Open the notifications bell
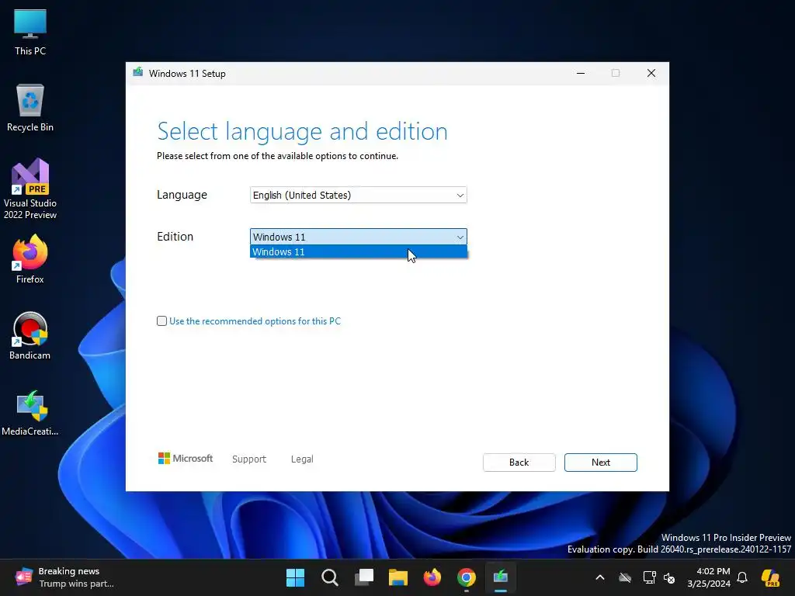 click(742, 577)
